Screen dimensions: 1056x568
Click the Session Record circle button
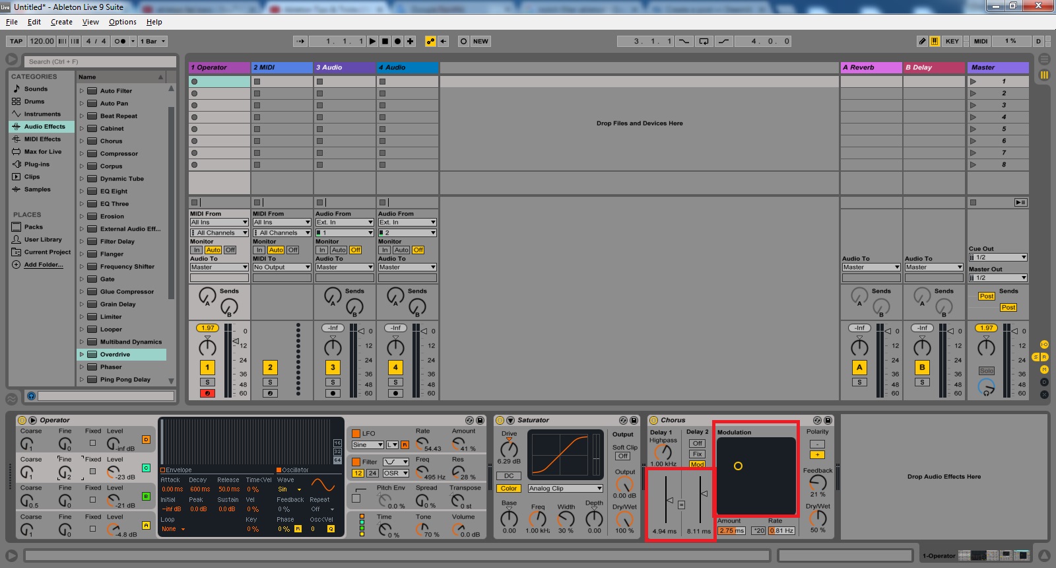(463, 41)
